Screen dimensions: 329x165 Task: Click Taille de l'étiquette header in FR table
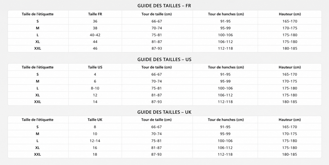click(x=38, y=14)
